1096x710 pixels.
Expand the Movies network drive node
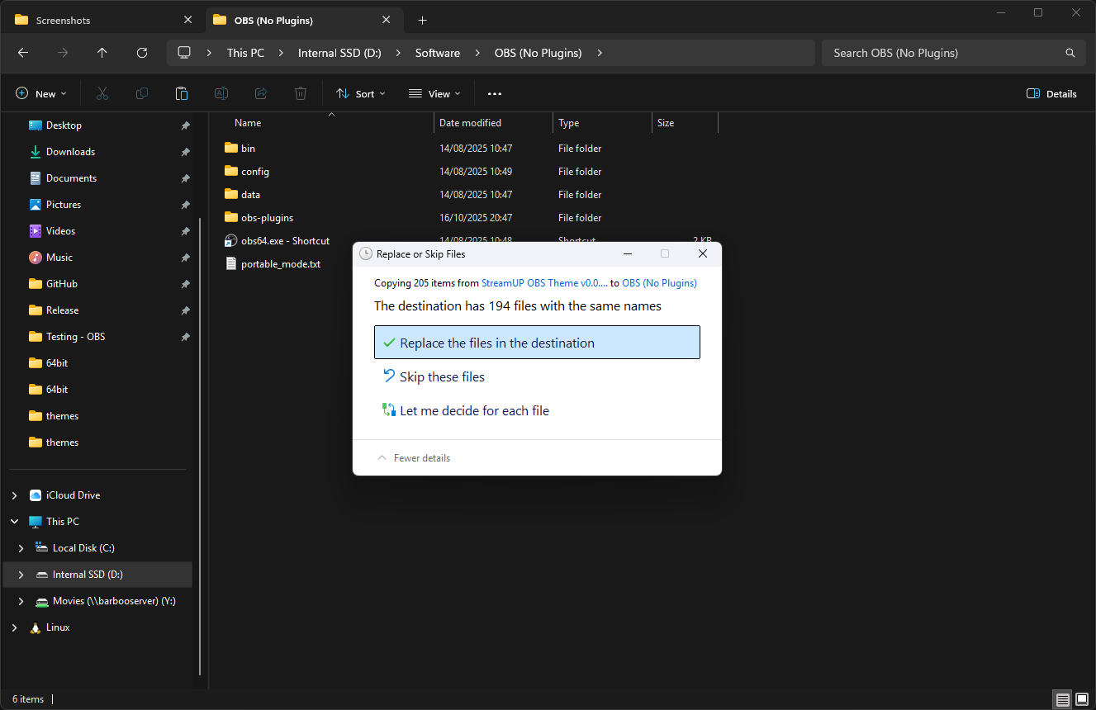pos(21,601)
